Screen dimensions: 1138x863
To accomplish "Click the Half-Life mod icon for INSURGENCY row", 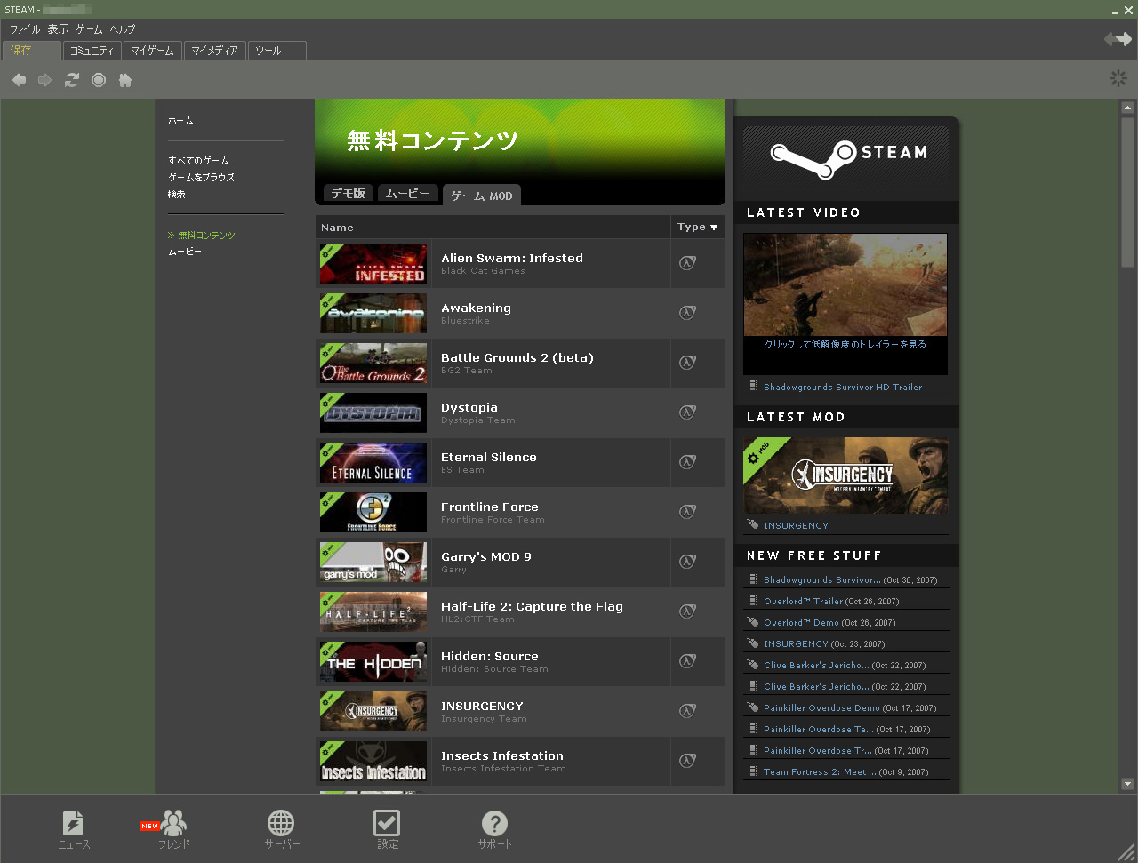I will click(x=687, y=710).
